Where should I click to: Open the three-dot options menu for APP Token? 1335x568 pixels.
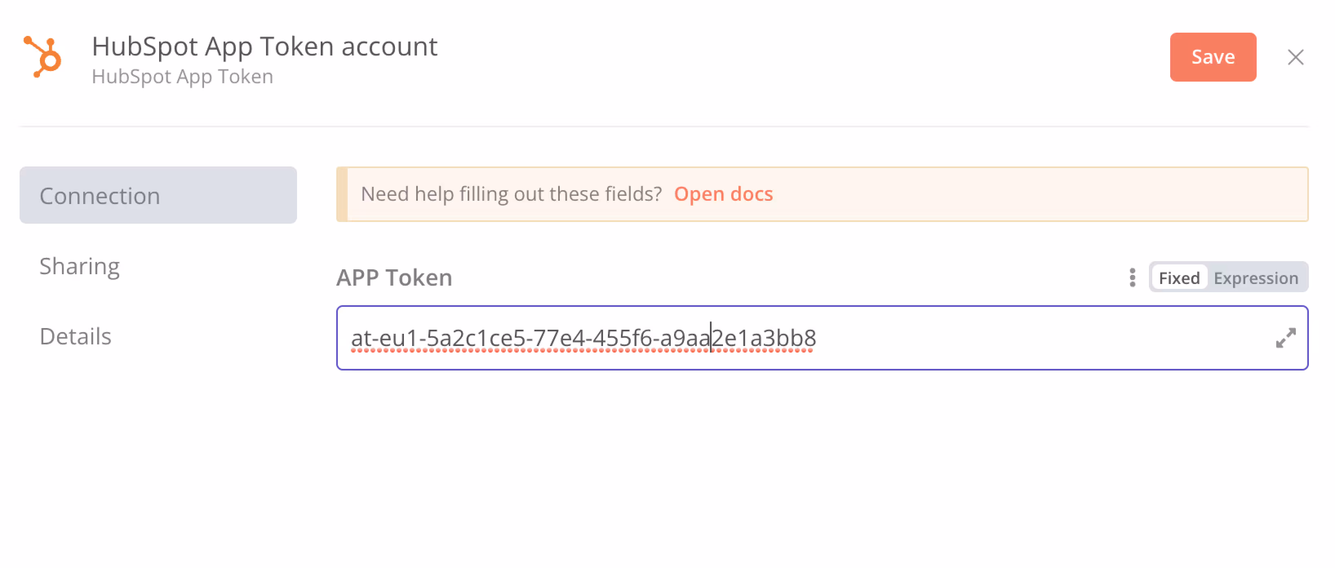coord(1132,278)
